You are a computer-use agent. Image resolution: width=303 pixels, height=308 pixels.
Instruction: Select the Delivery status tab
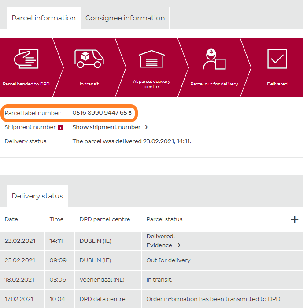click(x=37, y=196)
